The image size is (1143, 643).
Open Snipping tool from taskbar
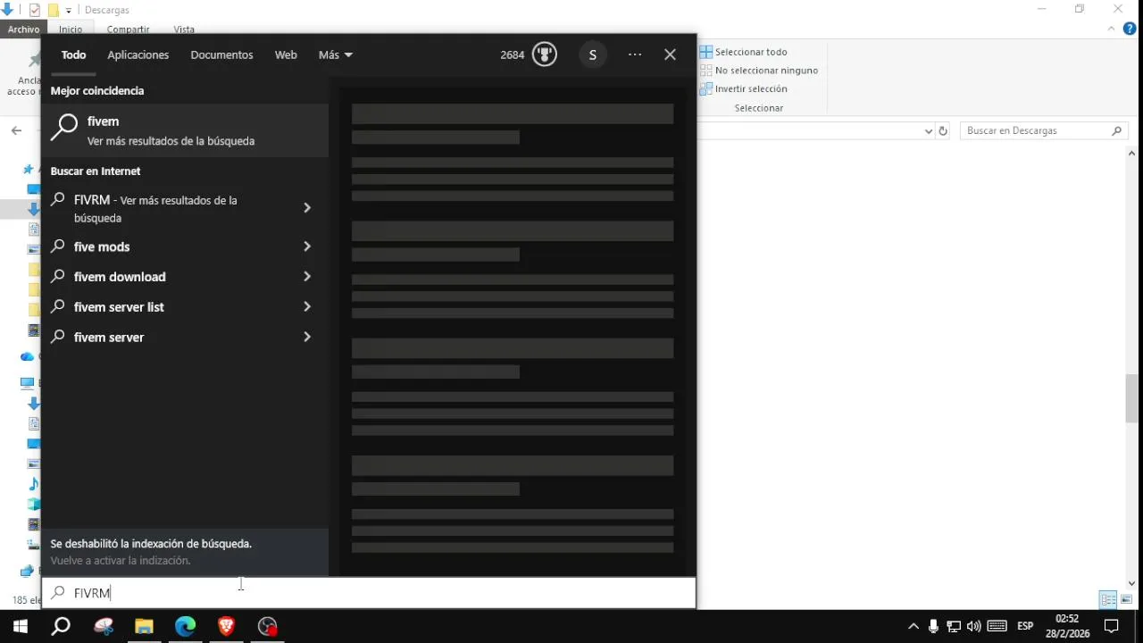click(x=104, y=626)
